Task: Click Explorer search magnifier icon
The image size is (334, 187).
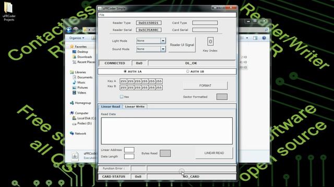Action: tap(266, 30)
